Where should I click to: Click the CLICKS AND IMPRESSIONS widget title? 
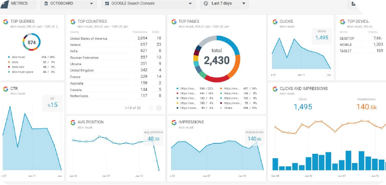click(x=303, y=88)
